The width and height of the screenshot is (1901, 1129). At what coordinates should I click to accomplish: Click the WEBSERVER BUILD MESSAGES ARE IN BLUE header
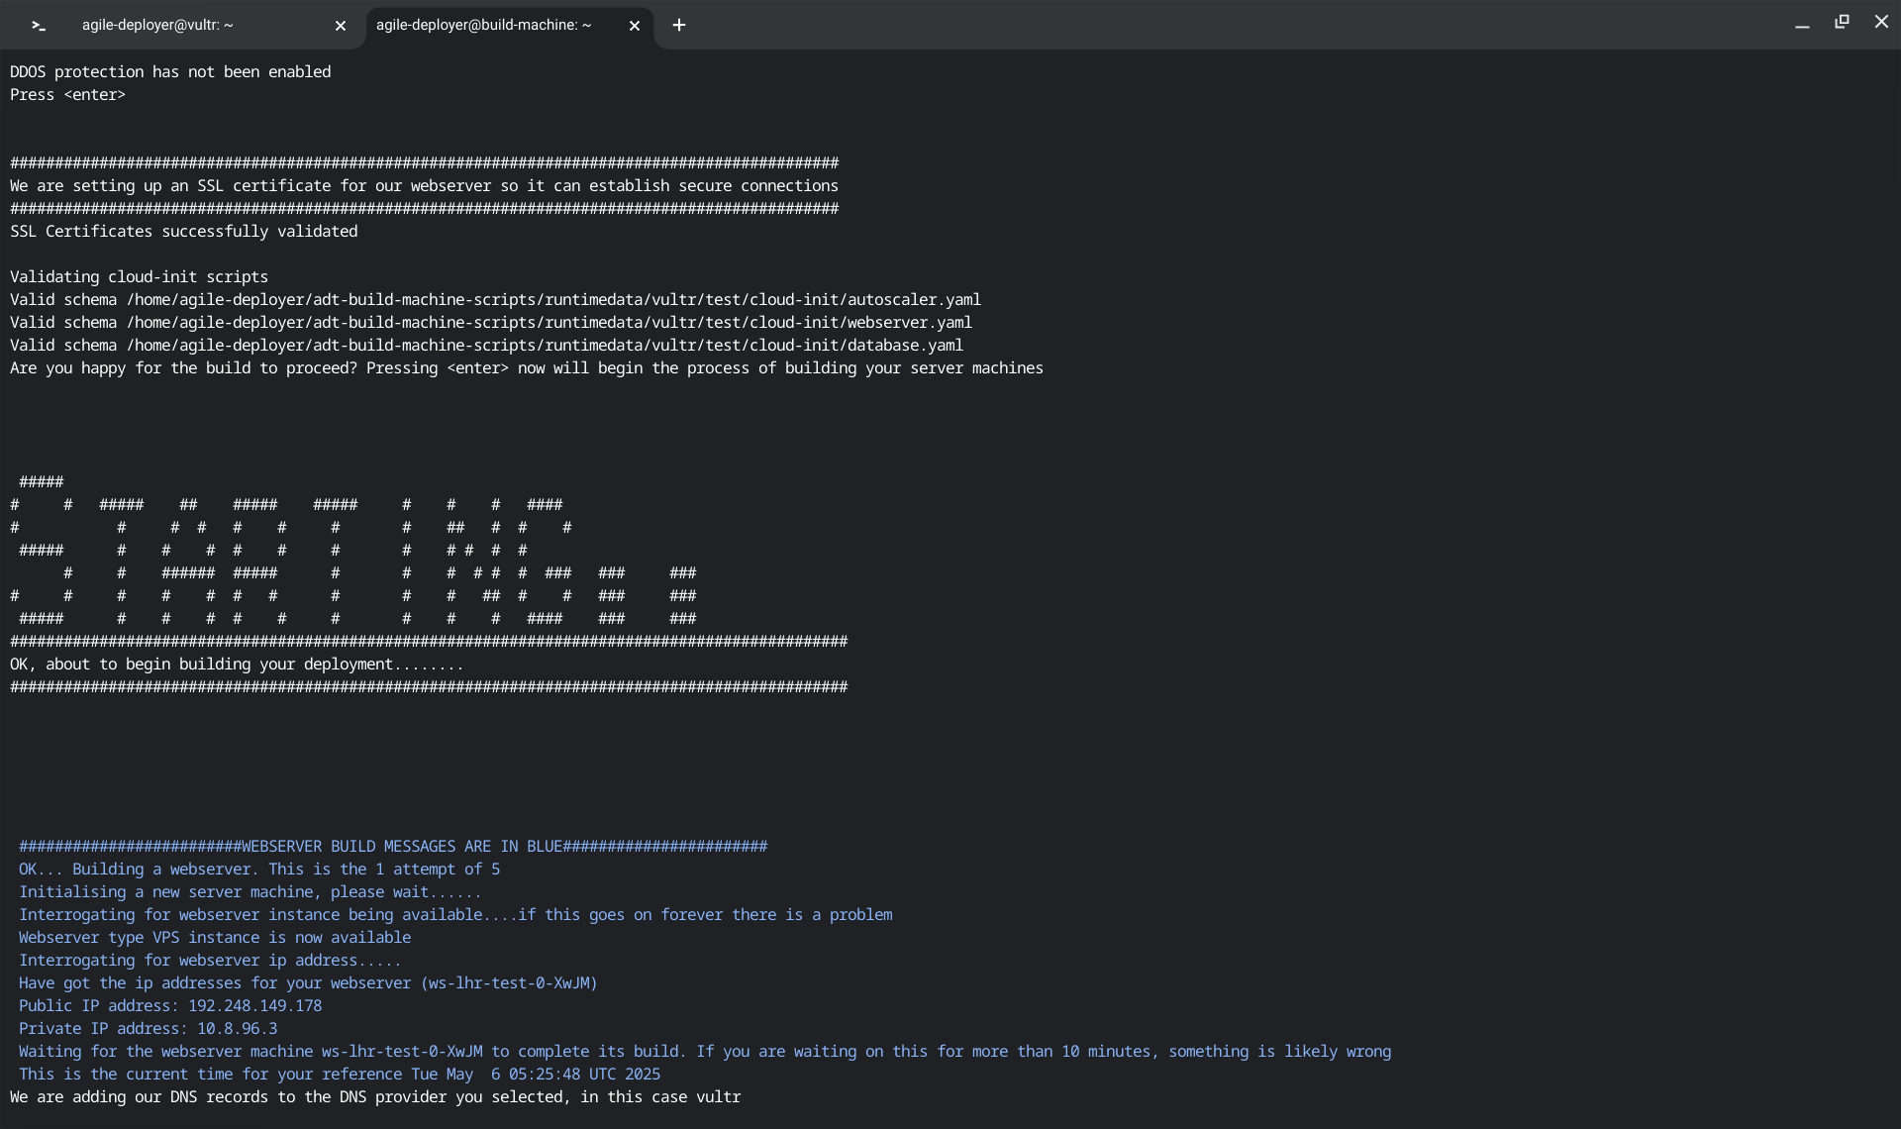tap(401, 847)
